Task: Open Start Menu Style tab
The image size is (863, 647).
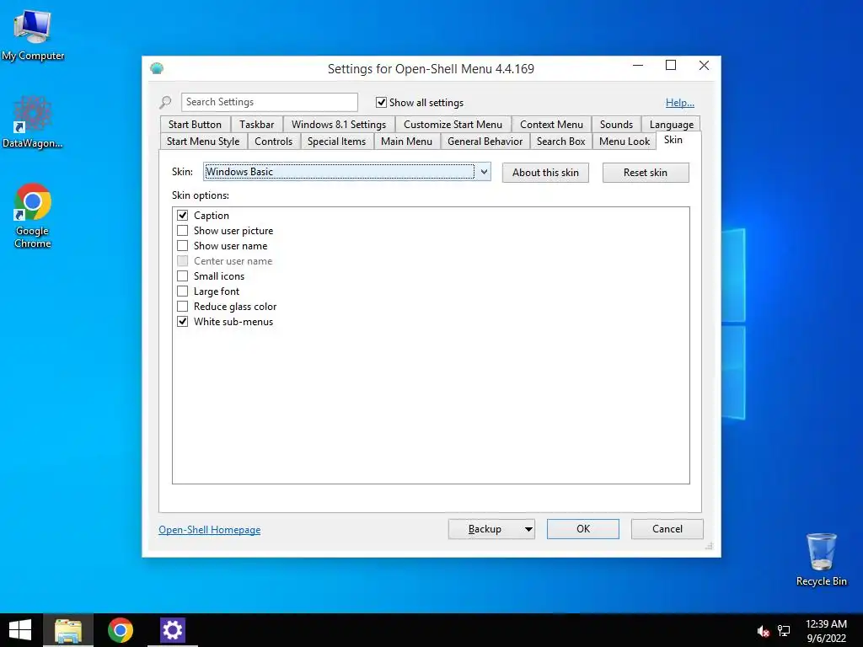Action: [203, 142]
